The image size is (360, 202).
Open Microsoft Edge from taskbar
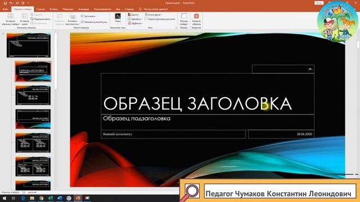(23, 198)
